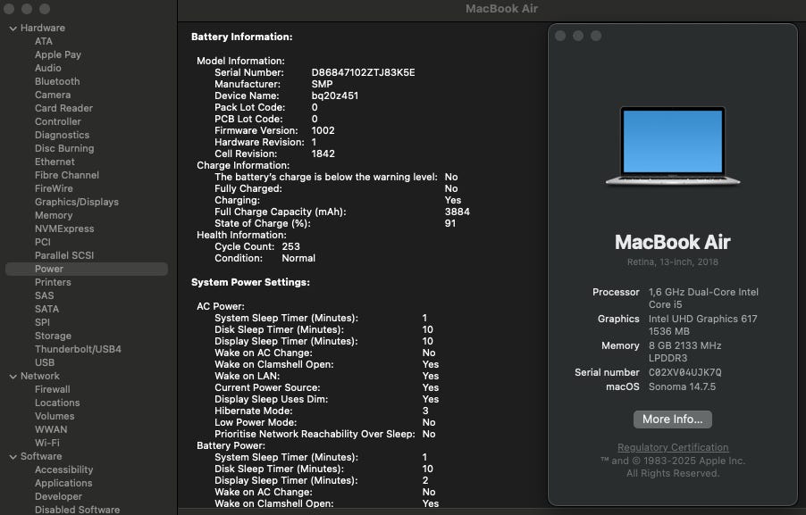The width and height of the screenshot is (806, 515).
Task: Open Graphics/Displays information
Action: click(x=77, y=202)
